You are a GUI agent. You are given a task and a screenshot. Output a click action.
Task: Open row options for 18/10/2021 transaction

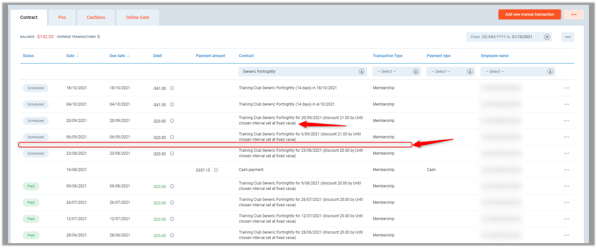(566, 88)
